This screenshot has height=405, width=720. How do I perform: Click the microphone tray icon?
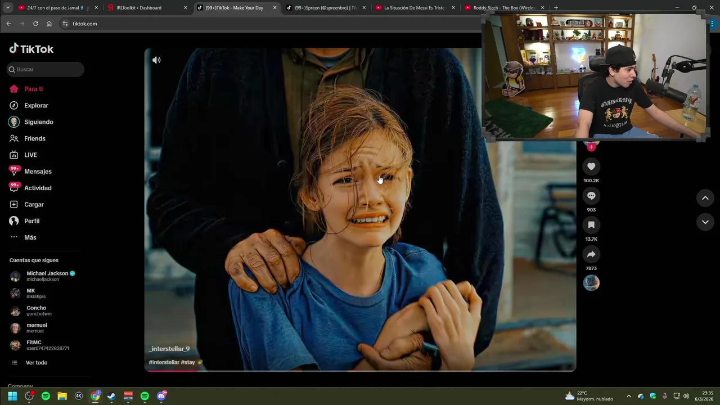(665, 396)
